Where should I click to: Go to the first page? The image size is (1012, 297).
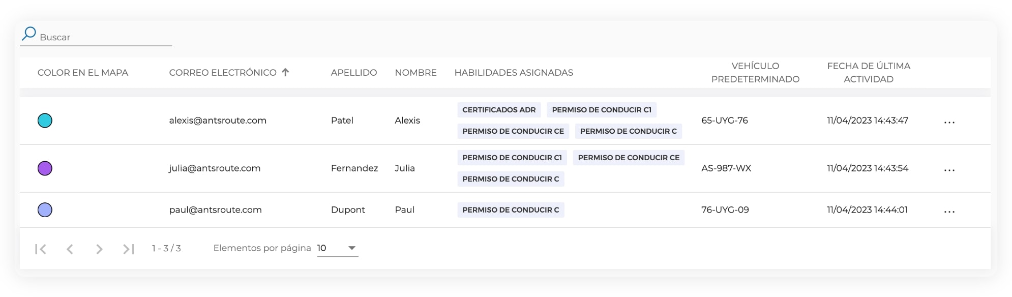click(41, 249)
